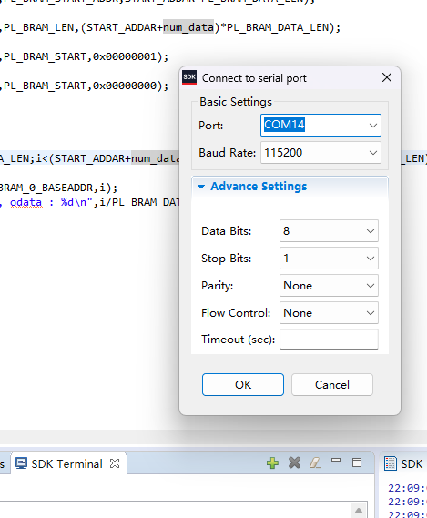Maximize the SDK Terminal panel

pos(357,462)
